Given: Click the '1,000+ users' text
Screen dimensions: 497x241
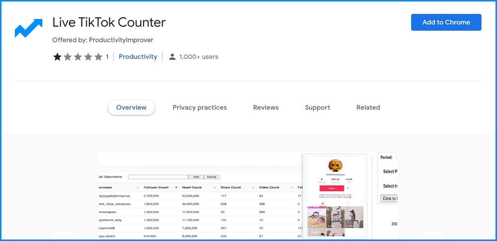Looking at the screenshot, I should click(199, 57).
